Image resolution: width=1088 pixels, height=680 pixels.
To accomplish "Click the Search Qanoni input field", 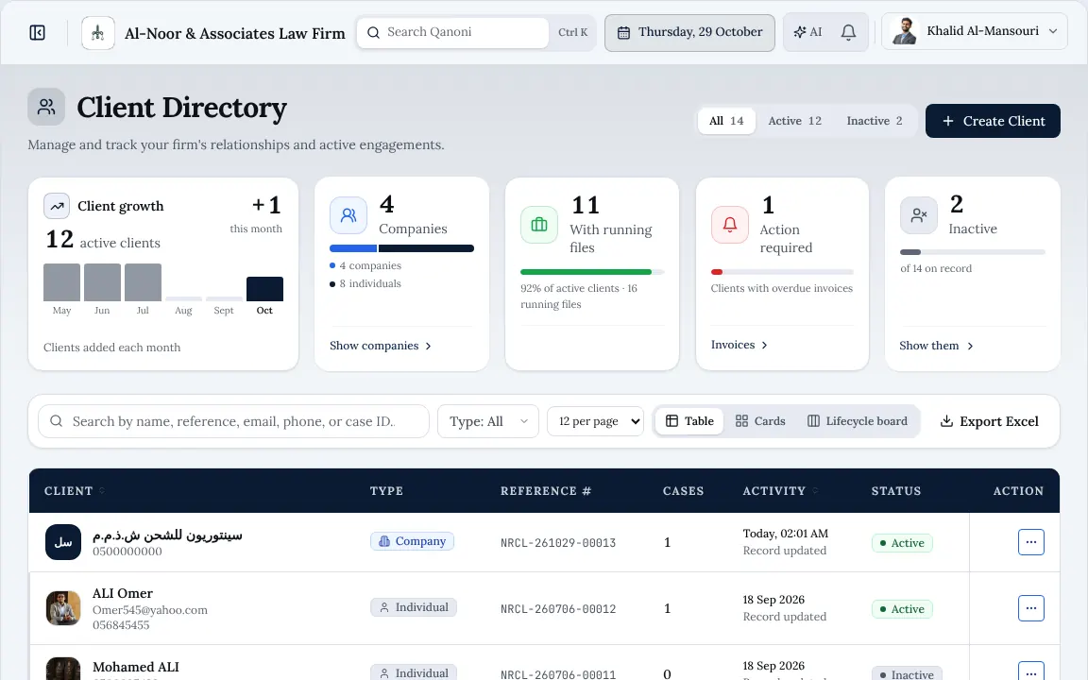I will 452,33.
